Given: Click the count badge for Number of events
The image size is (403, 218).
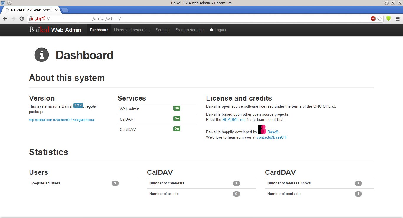Looking at the screenshot, I should pos(236,194).
